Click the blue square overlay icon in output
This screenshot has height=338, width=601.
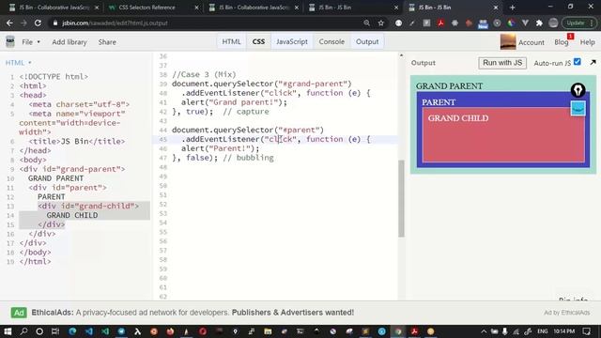click(x=578, y=108)
